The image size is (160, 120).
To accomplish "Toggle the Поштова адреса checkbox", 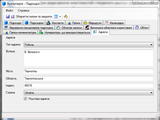I will pyautogui.click(x=25, y=99).
